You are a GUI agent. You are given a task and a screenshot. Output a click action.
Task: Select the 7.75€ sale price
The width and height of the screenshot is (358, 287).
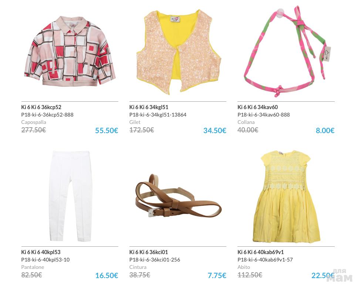point(217,276)
